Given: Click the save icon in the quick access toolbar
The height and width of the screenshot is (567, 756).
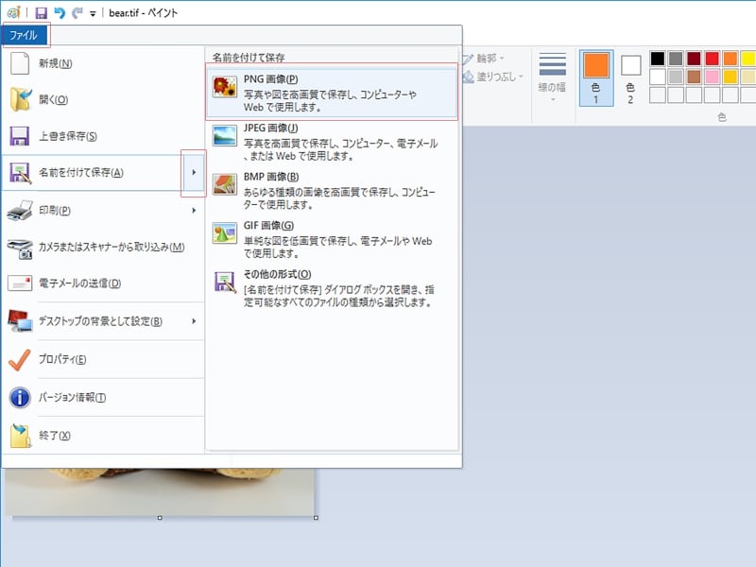Looking at the screenshot, I should [x=42, y=13].
